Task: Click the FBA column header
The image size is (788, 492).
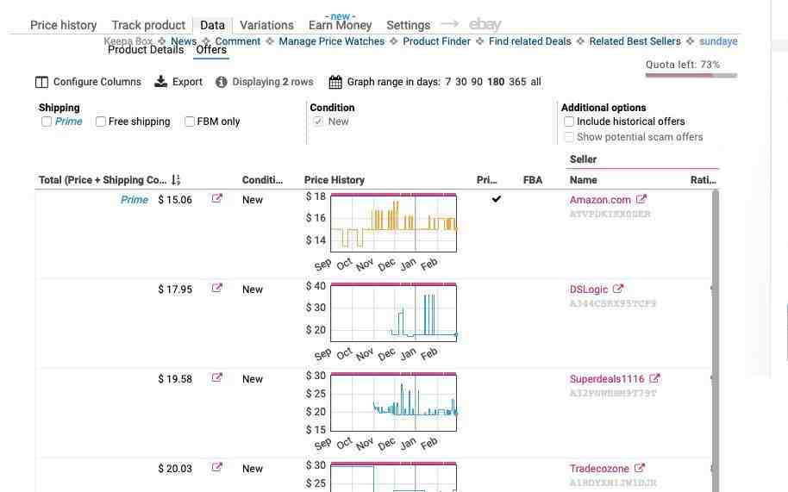Action: [x=533, y=180]
